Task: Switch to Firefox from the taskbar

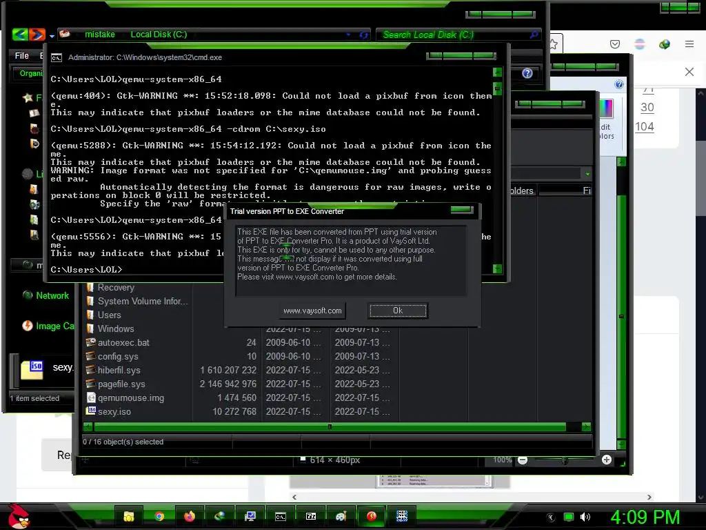Action: coord(190,516)
